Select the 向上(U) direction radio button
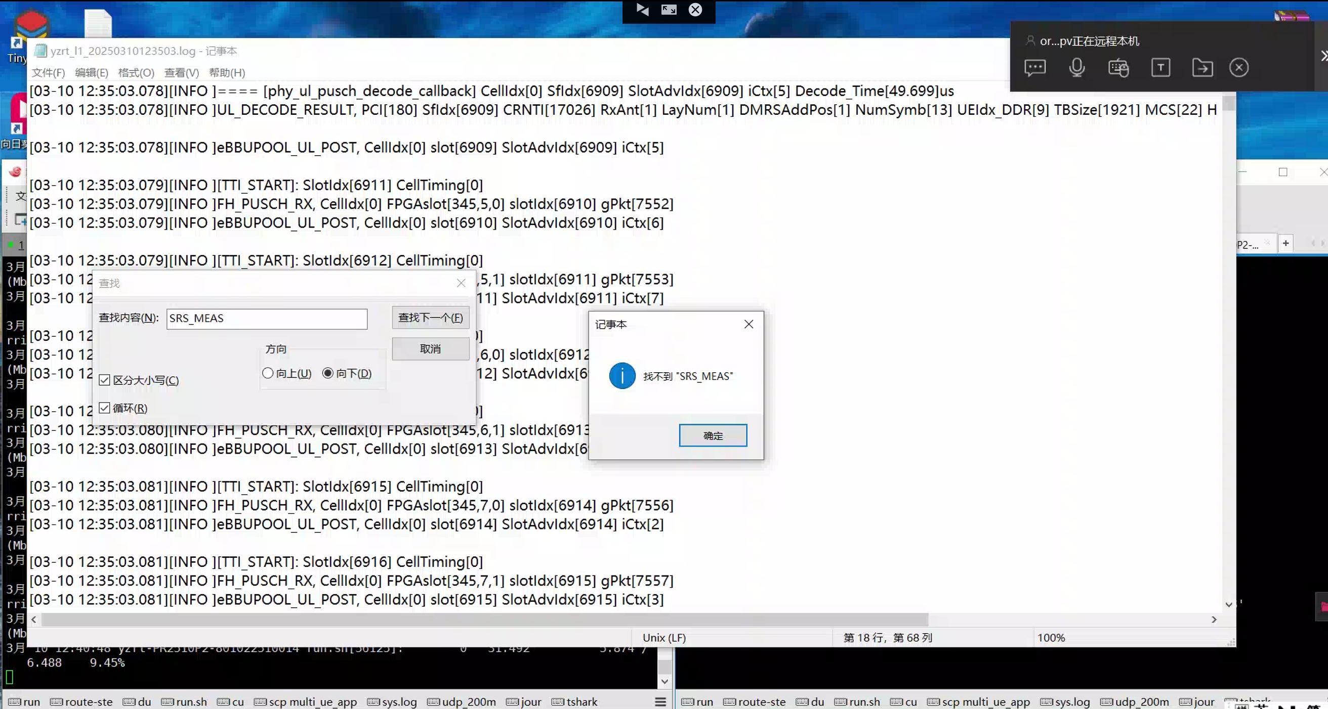The width and height of the screenshot is (1328, 709). pos(286,373)
